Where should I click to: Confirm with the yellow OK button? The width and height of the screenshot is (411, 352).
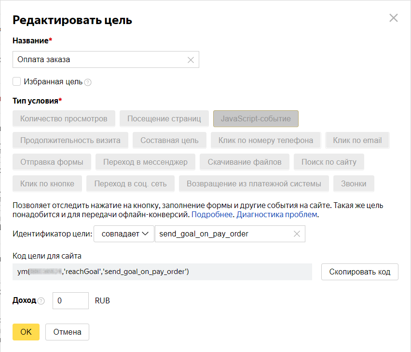tap(26, 332)
